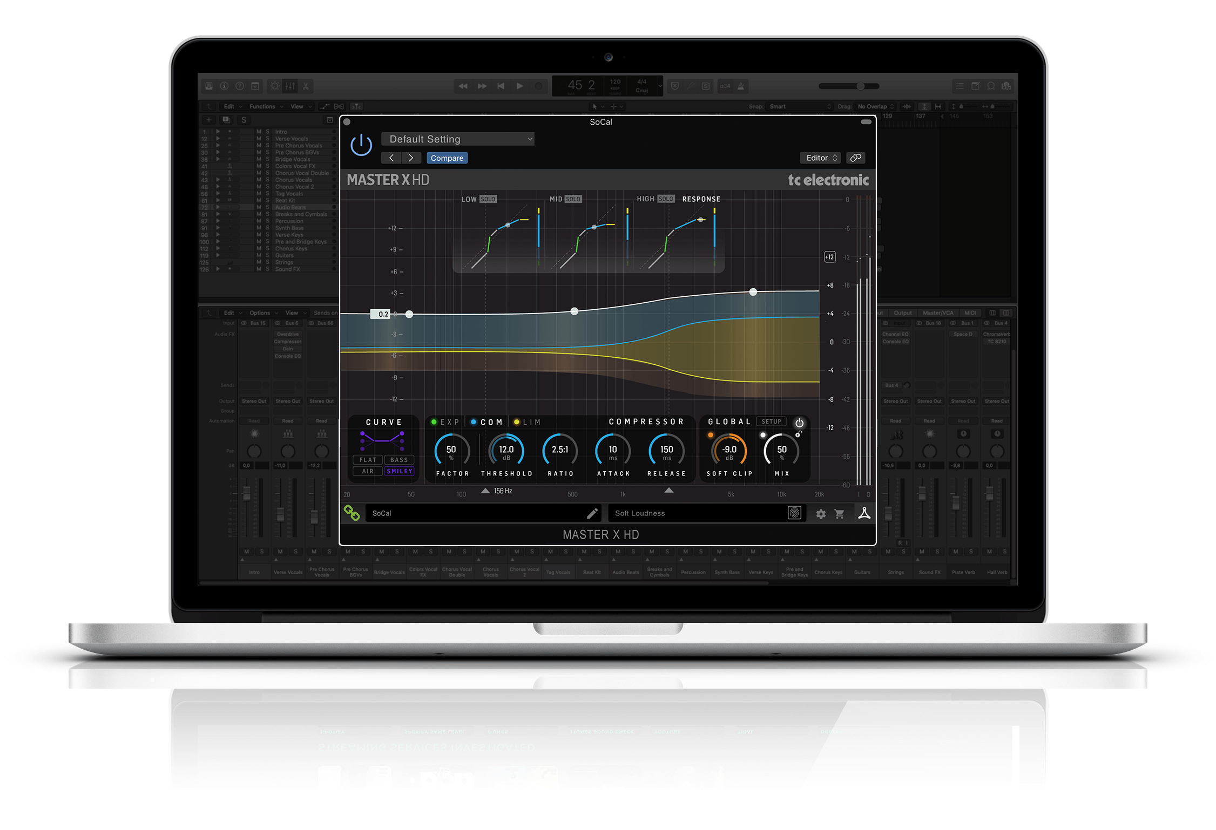Screen dimensions: 1216x830
Task: Open the mixer Options menu
Action: coord(264,313)
